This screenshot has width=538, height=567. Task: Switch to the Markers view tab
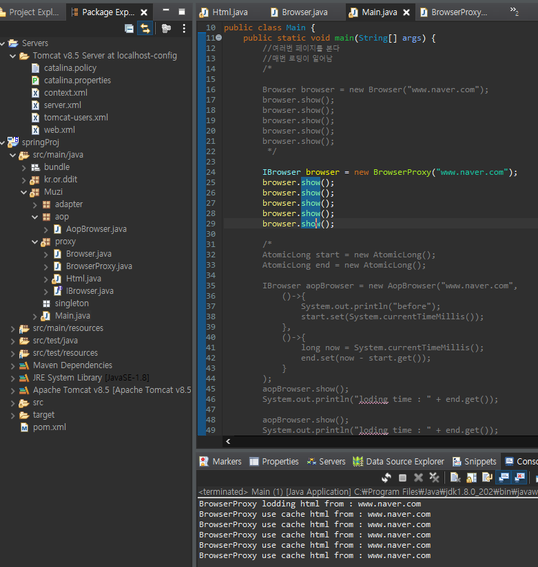point(220,462)
